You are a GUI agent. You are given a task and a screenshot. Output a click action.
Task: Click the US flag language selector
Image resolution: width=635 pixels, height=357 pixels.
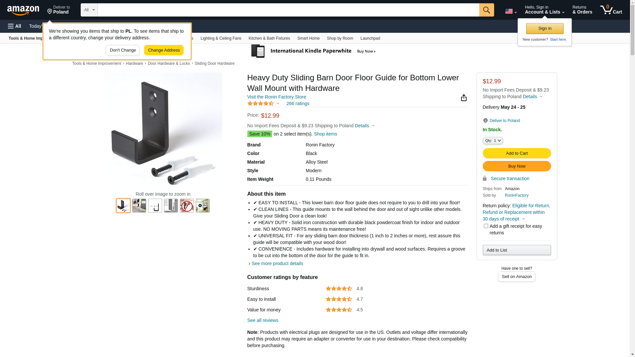pos(511,11)
